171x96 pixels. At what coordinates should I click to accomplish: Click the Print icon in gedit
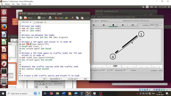pos(50,18)
